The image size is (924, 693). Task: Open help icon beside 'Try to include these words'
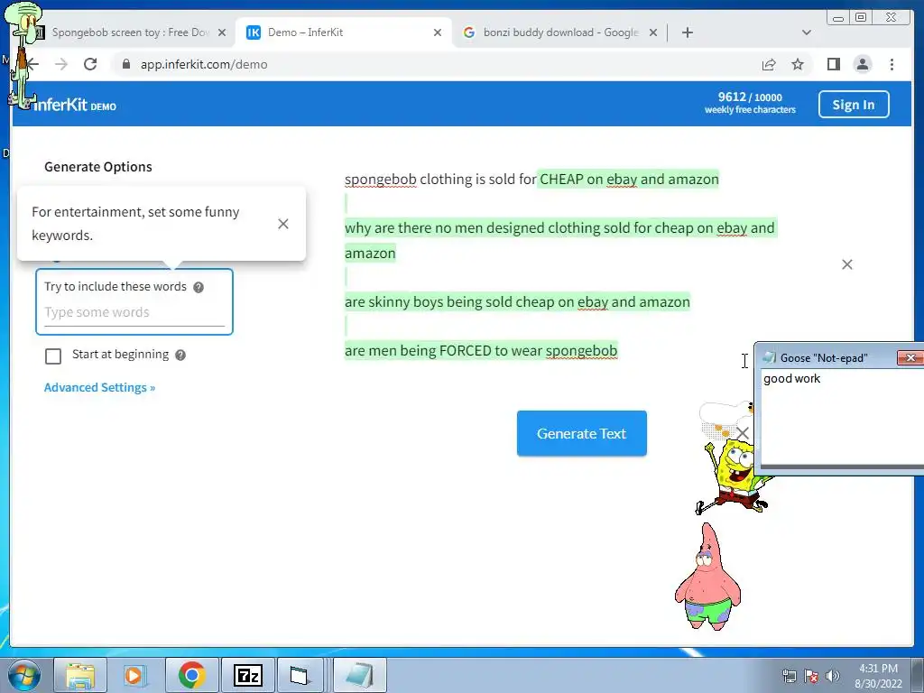pyautogui.click(x=199, y=287)
